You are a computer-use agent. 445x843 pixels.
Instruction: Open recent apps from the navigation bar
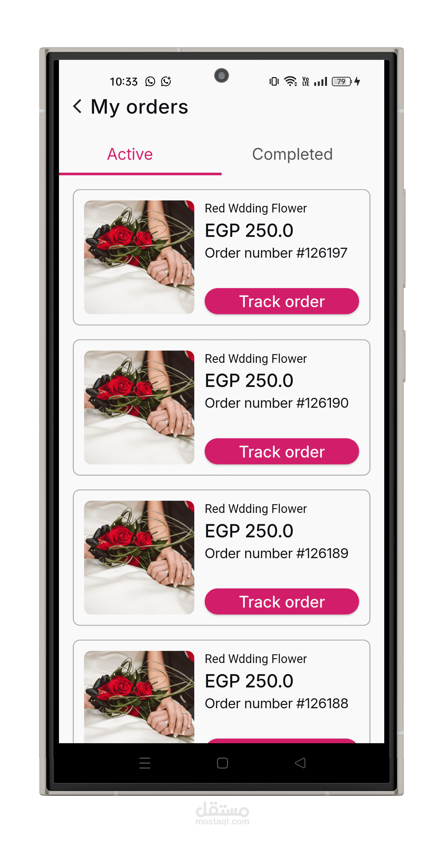(x=145, y=763)
